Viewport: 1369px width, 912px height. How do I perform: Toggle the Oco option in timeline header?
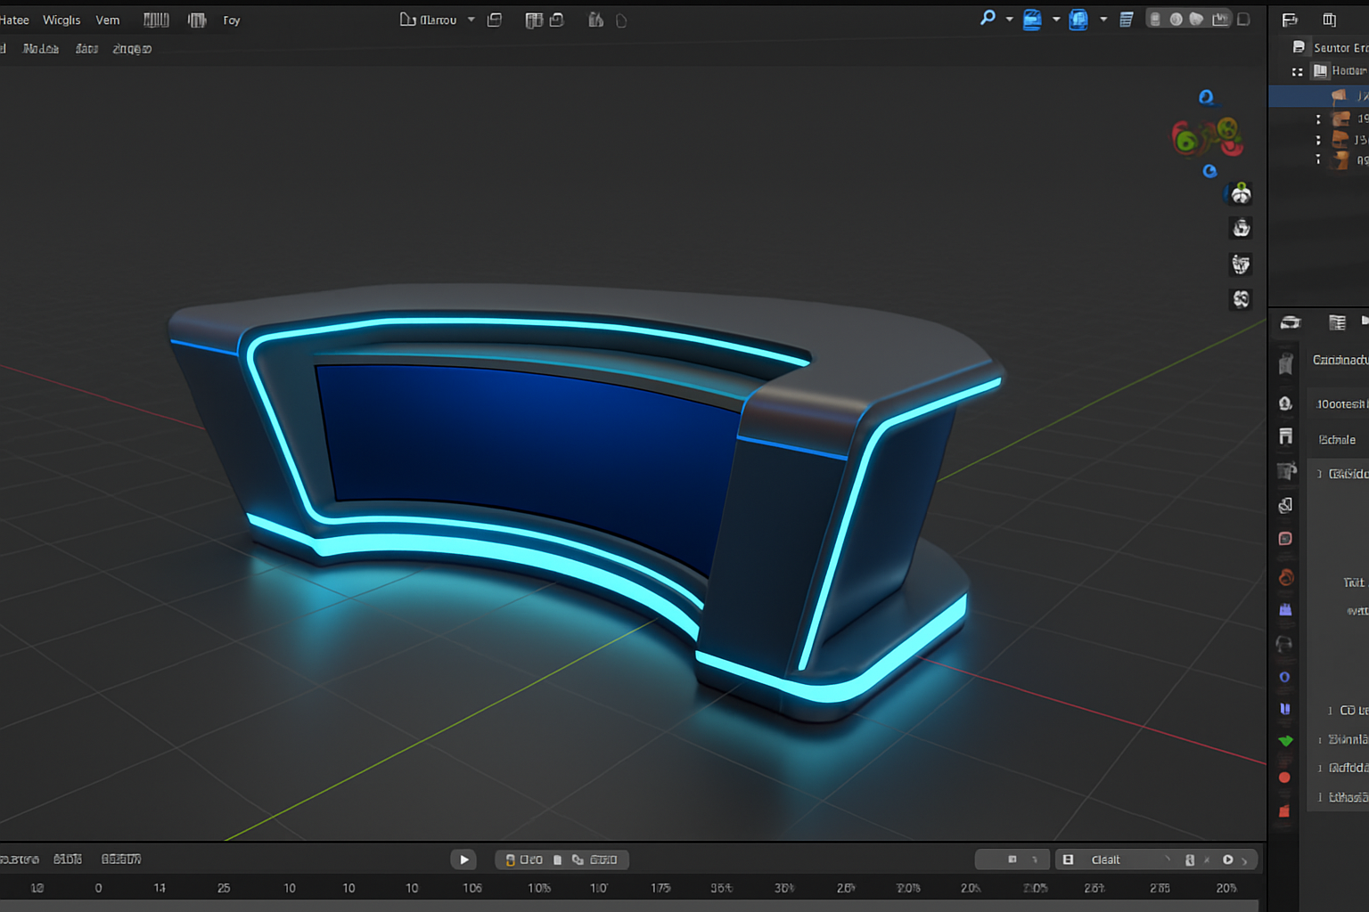(x=524, y=859)
